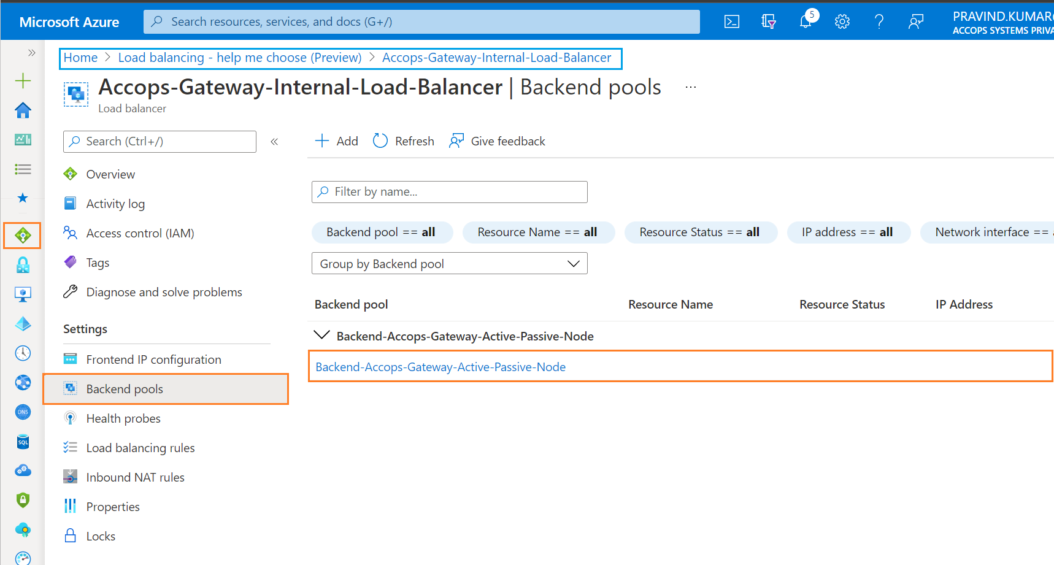Open the blue diamond icon in sidebar

[23, 323]
